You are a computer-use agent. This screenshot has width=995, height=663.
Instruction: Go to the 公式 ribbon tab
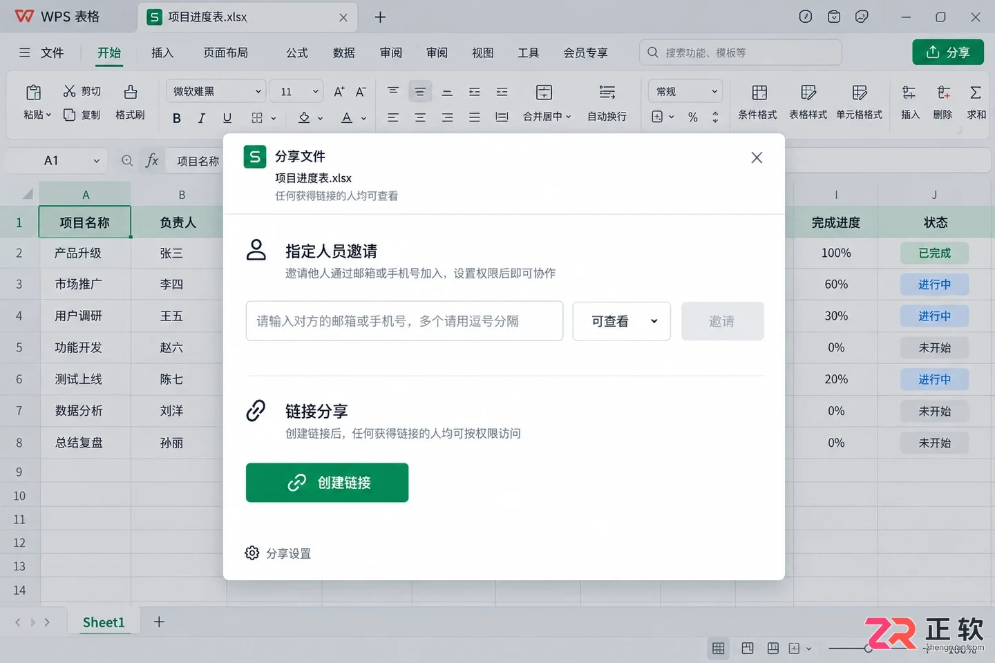point(297,52)
